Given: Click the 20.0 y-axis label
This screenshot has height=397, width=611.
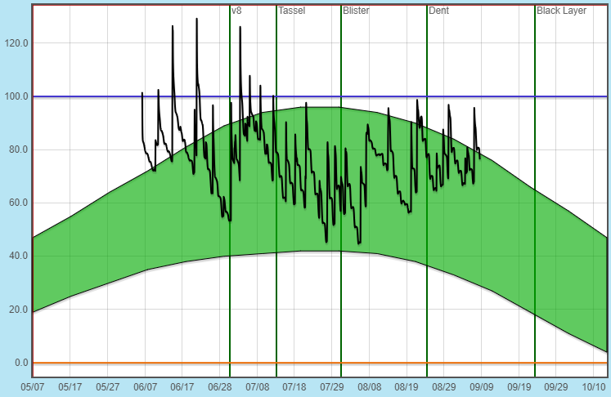Looking at the screenshot, I should (x=19, y=310).
